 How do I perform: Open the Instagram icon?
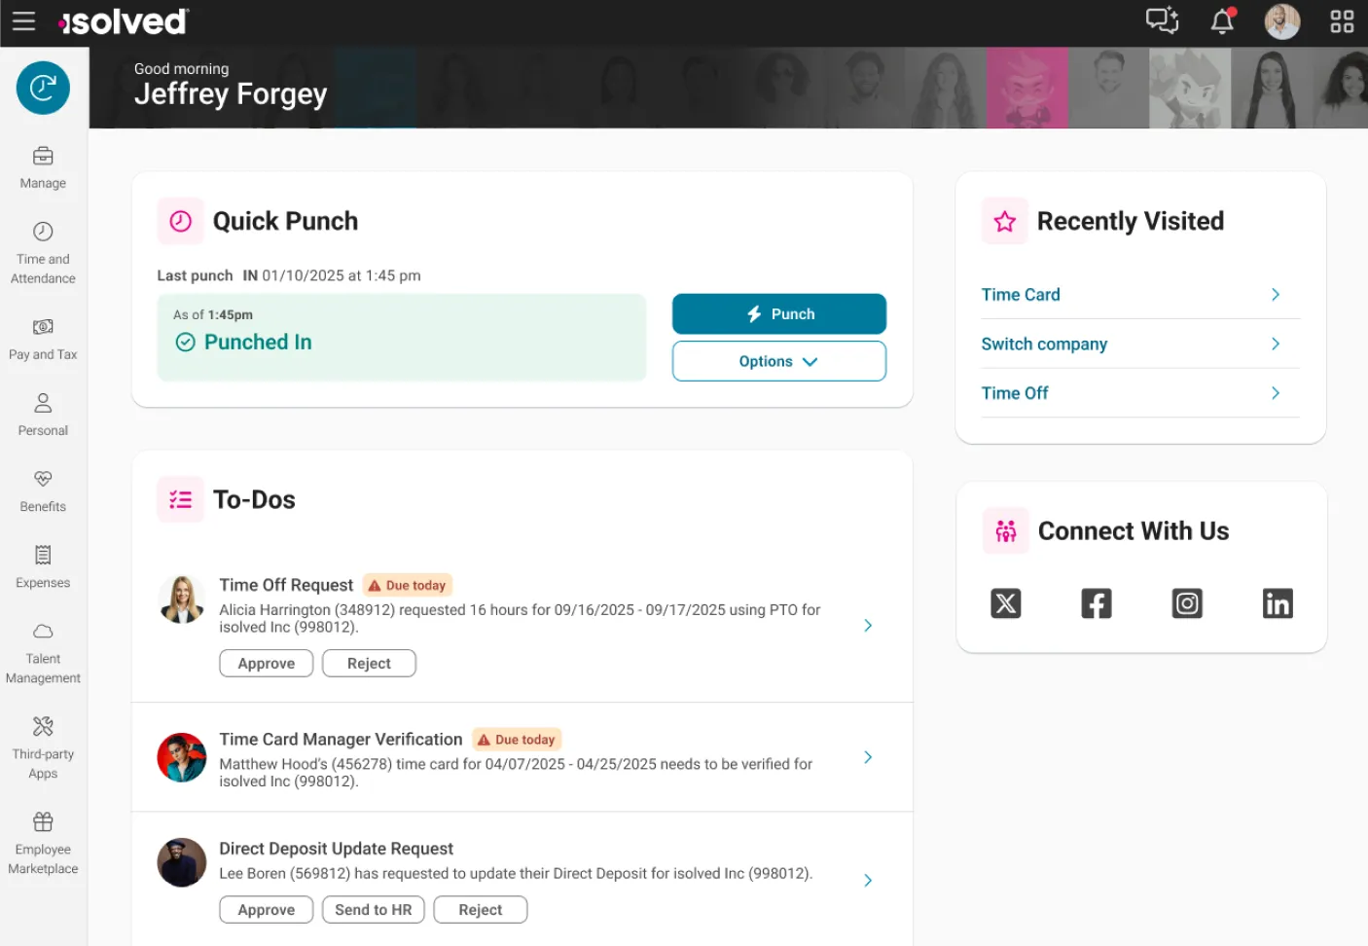click(x=1187, y=603)
